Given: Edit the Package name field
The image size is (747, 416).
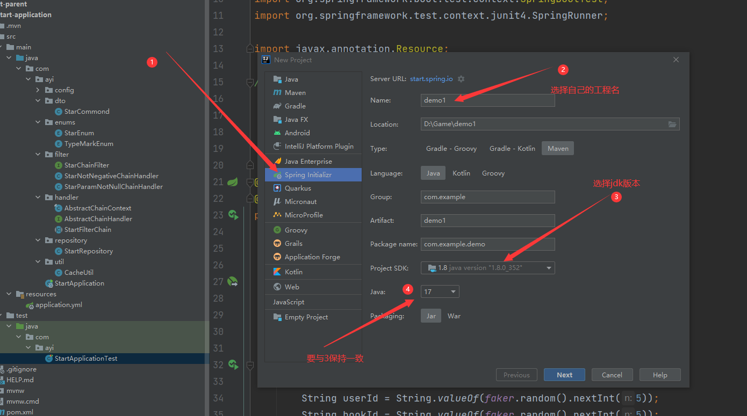Looking at the screenshot, I should tap(488, 244).
